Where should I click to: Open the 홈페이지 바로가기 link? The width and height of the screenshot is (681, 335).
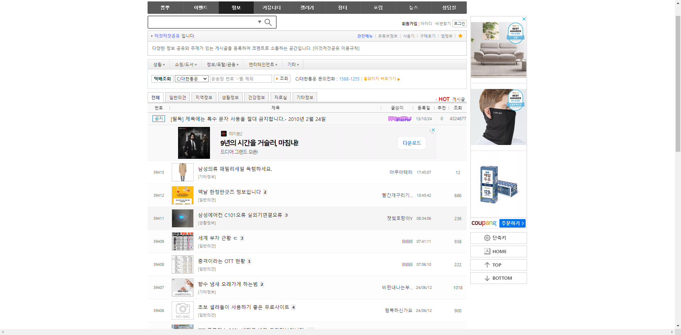click(380, 79)
